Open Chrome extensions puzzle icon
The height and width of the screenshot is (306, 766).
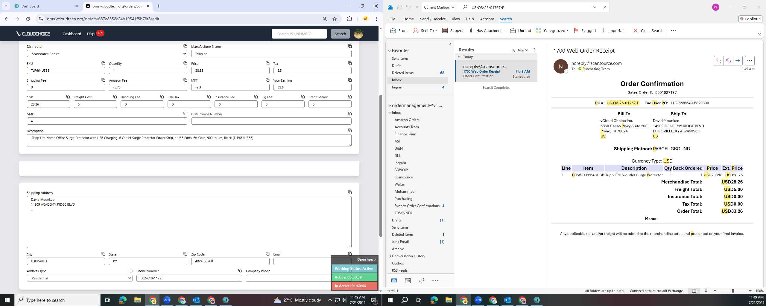coord(349,19)
